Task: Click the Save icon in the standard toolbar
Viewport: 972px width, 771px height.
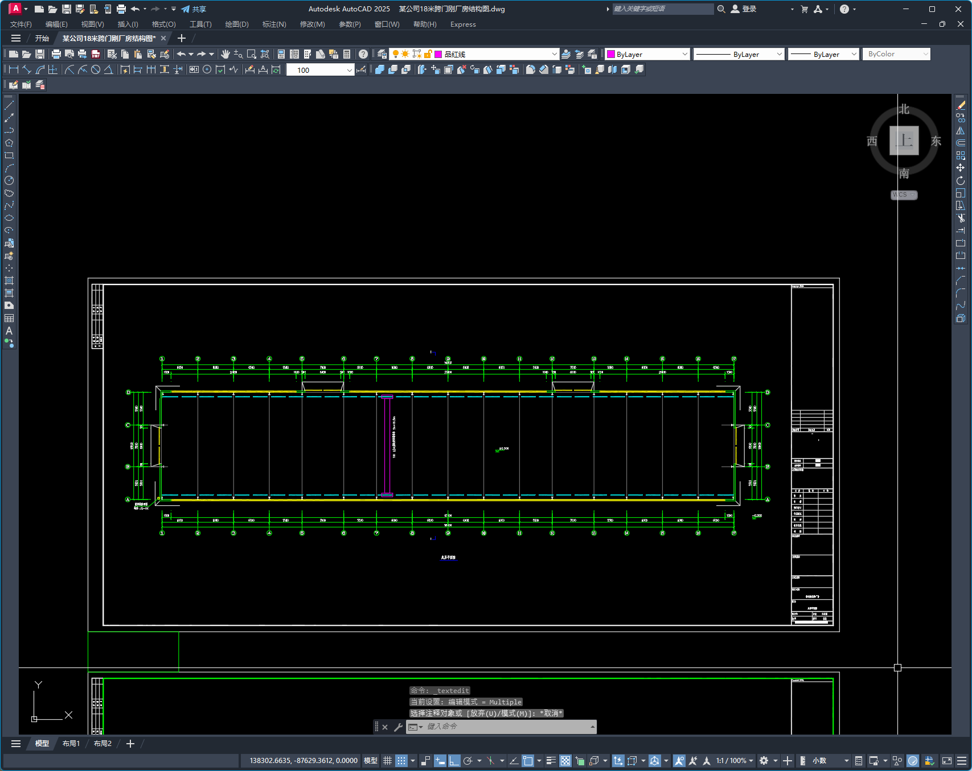Action: pyautogui.click(x=40, y=54)
